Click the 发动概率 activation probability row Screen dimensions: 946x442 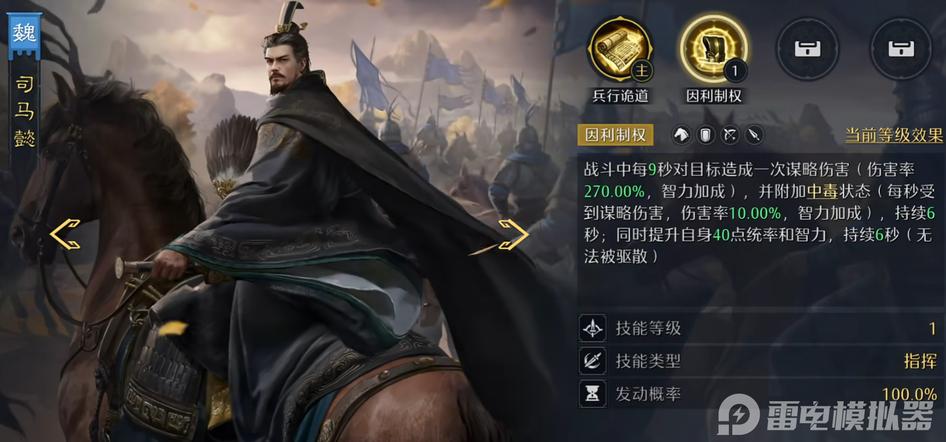tap(760, 394)
